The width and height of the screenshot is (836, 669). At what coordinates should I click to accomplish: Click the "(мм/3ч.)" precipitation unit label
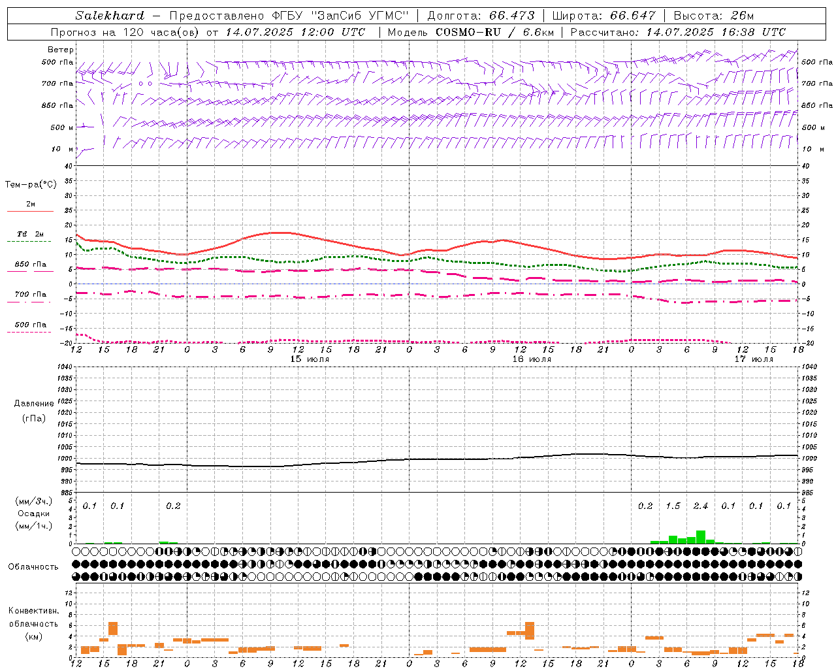click(33, 502)
